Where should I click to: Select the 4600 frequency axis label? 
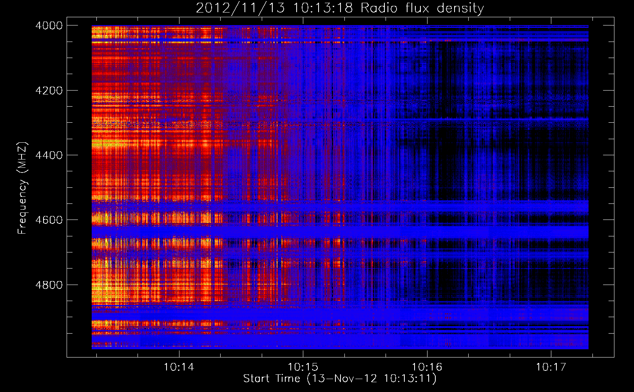[x=49, y=220]
